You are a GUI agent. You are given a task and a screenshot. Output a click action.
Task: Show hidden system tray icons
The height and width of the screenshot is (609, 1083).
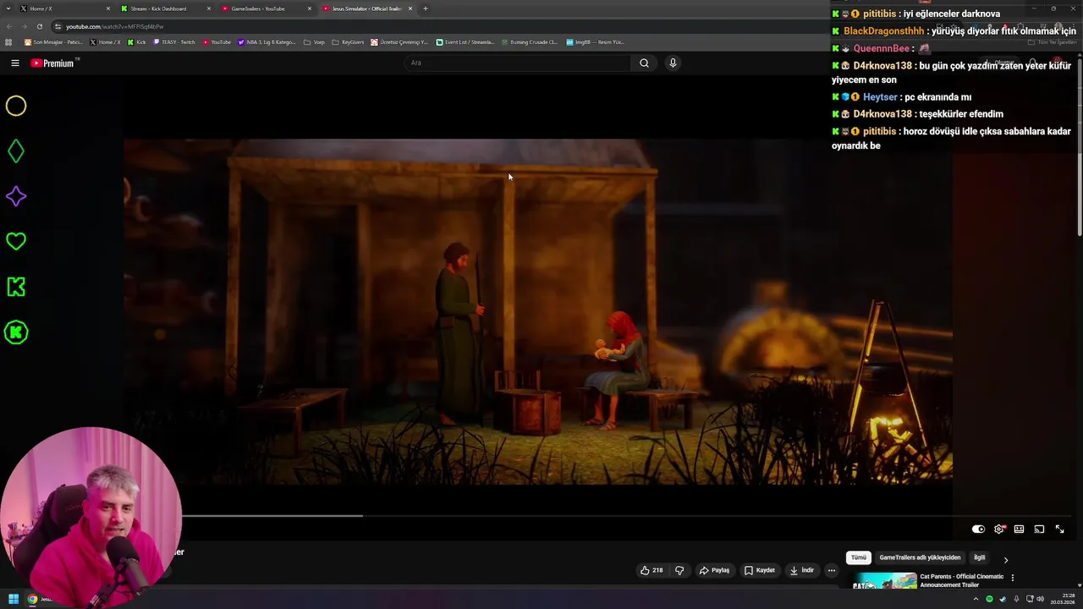click(976, 599)
